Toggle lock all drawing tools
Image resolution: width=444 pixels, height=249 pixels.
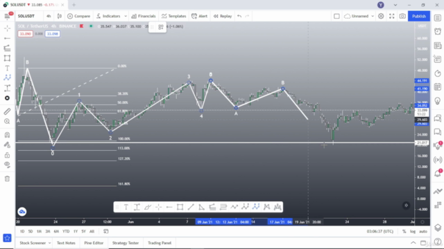(8, 155)
